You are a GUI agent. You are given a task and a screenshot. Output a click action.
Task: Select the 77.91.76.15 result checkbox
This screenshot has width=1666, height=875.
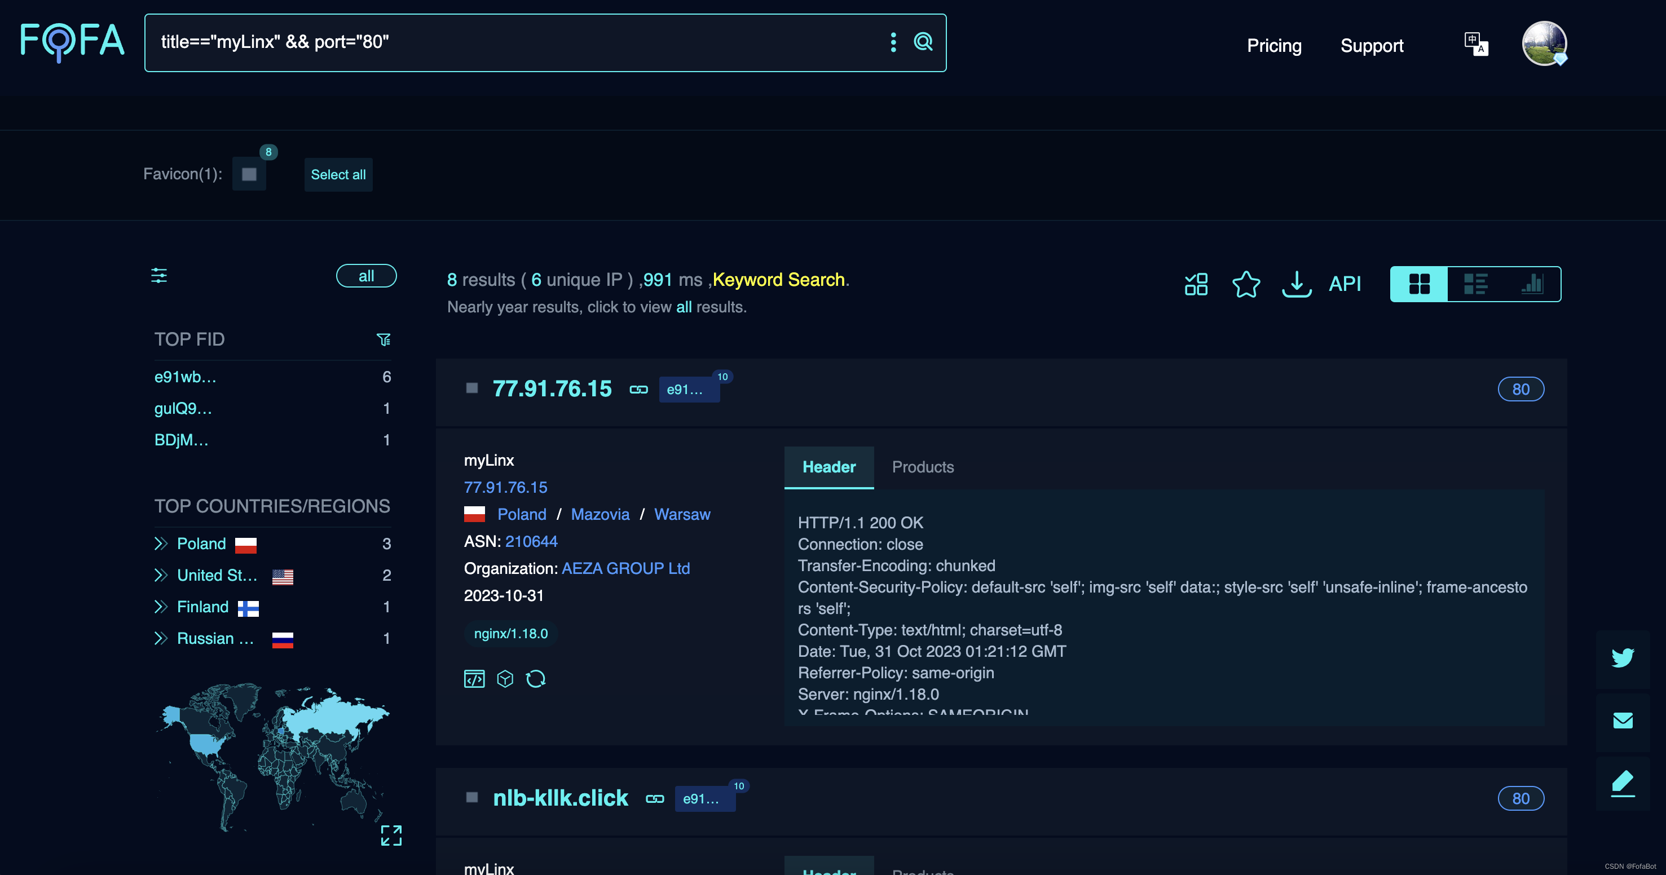(472, 388)
